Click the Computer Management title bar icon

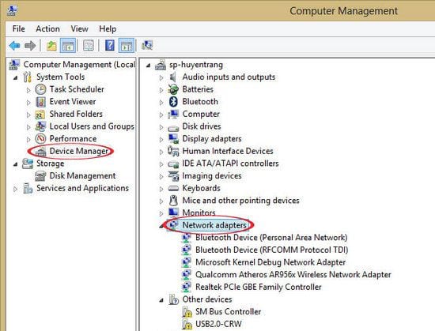(x=12, y=10)
